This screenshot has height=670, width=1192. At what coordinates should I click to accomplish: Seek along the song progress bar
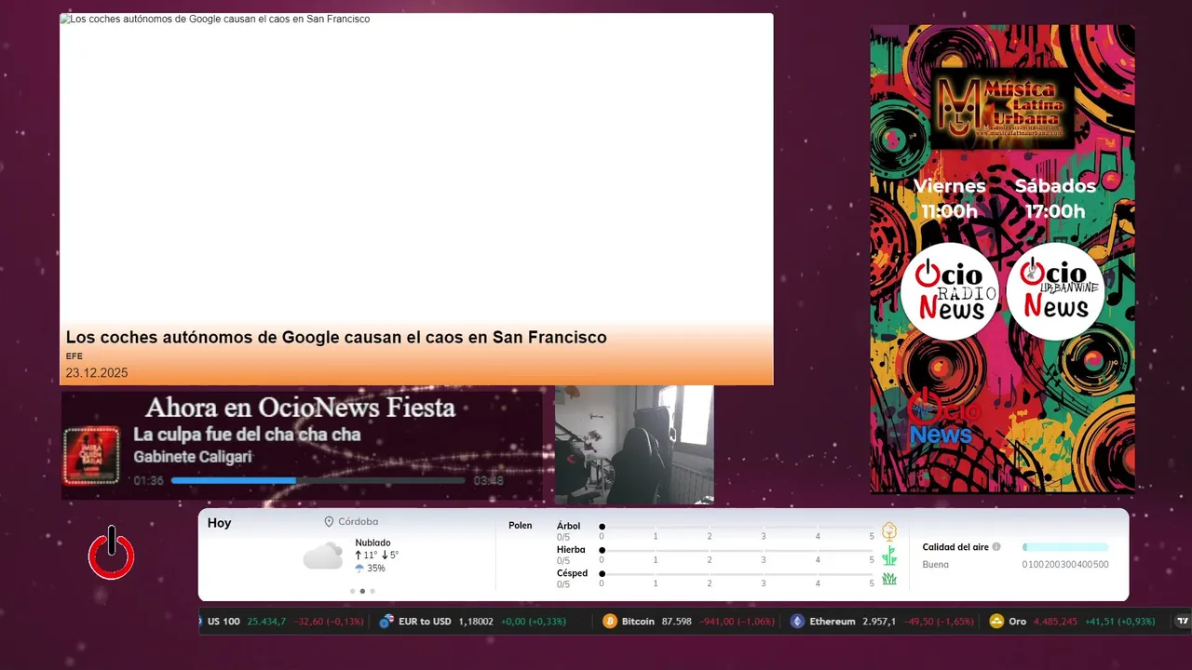click(318, 481)
